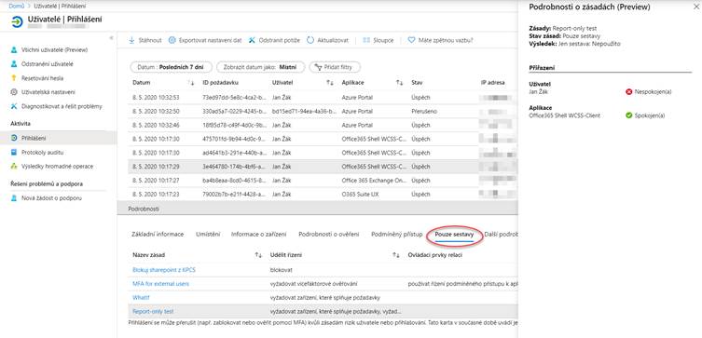
Task: Open the Datum Posledních 7 dní filter
Action: pos(171,67)
